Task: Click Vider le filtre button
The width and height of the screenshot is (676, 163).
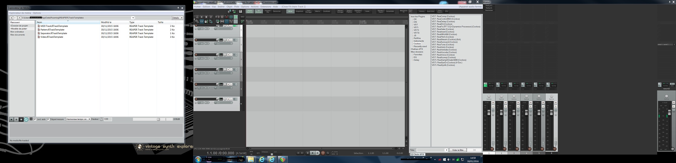Action: [458, 150]
